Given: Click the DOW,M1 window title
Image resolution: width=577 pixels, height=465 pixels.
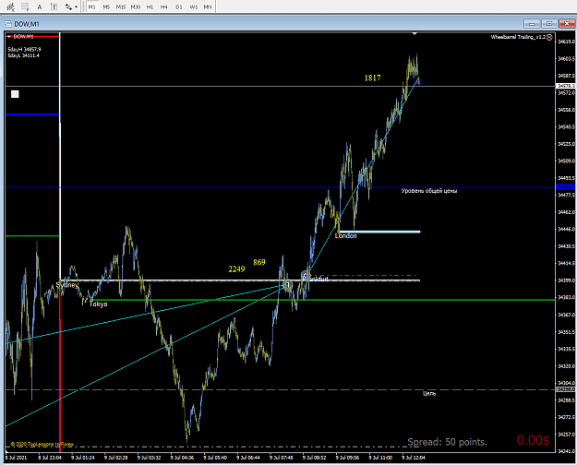Looking at the screenshot, I should (x=27, y=24).
